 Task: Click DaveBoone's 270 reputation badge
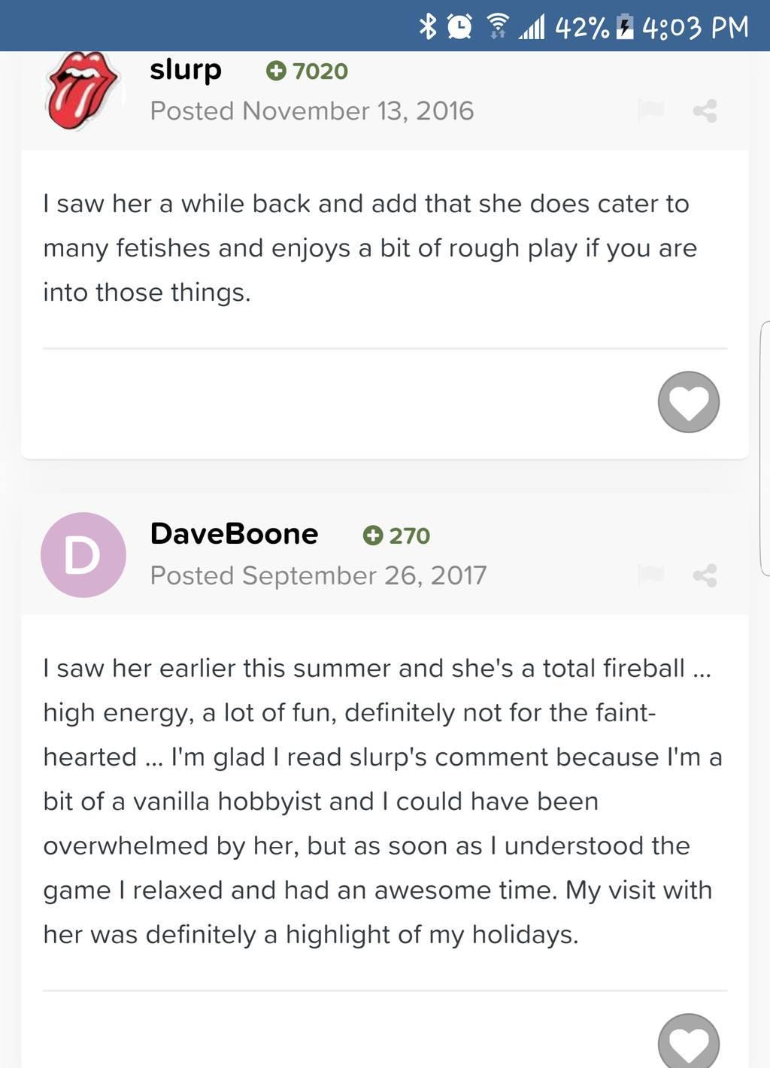click(396, 536)
